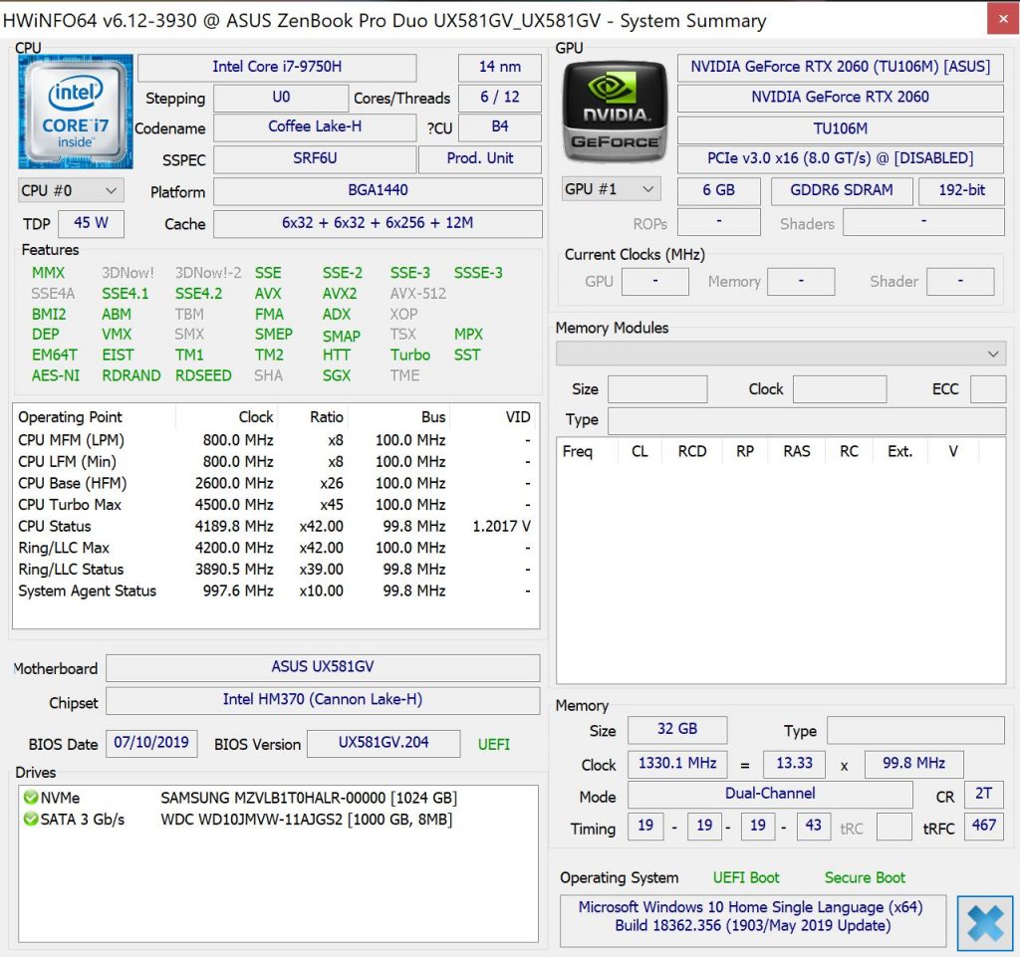Image resolution: width=1020 pixels, height=957 pixels.
Task: Click the BIOS date 07/10/2019 field
Action: pyautogui.click(x=151, y=743)
